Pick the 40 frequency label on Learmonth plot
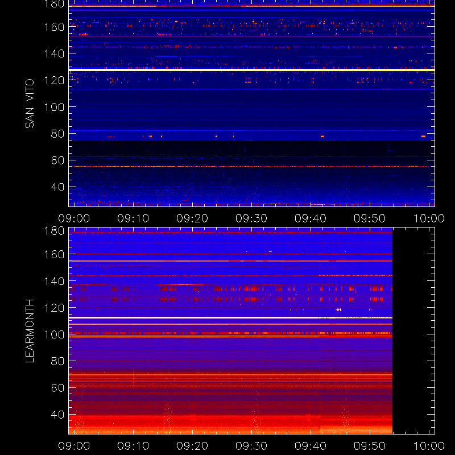Image resolution: width=455 pixels, height=455 pixels. point(57,415)
